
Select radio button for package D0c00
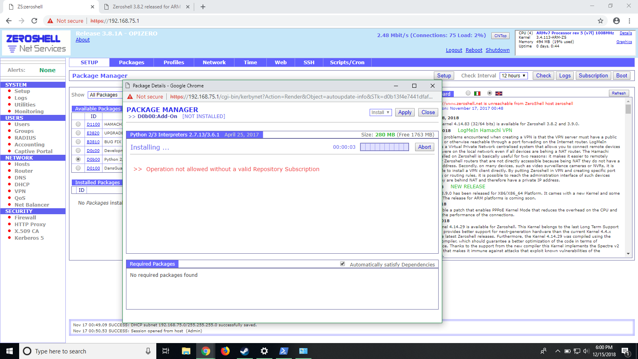78,150
